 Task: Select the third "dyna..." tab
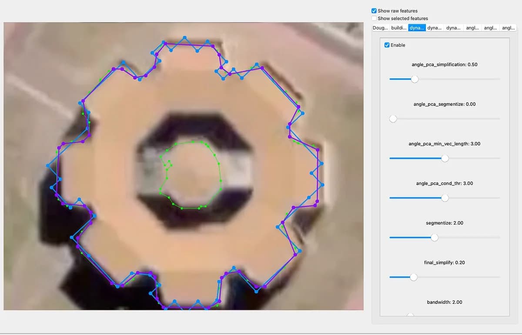pyautogui.click(x=453, y=27)
